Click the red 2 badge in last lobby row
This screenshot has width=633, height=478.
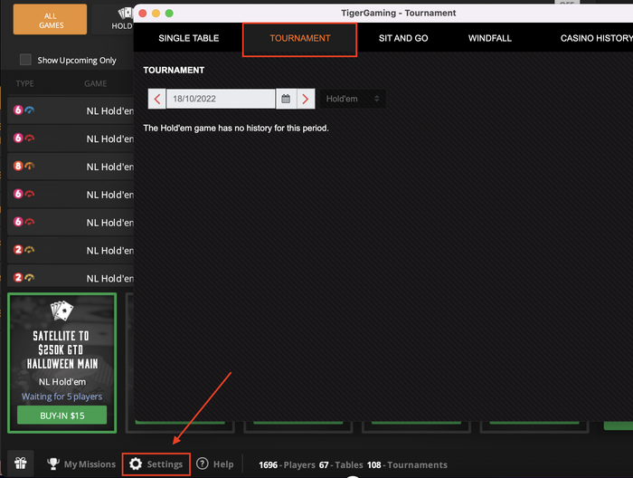pyautogui.click(x=18, y=277)
